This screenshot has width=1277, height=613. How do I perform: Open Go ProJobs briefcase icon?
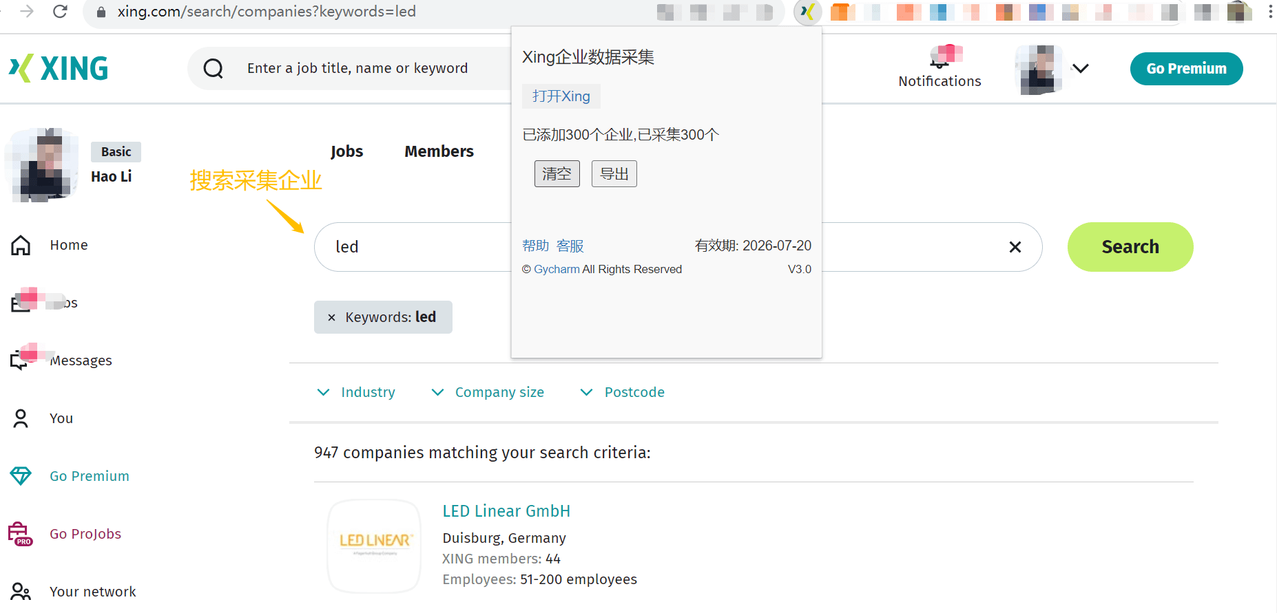click(21, 534)
